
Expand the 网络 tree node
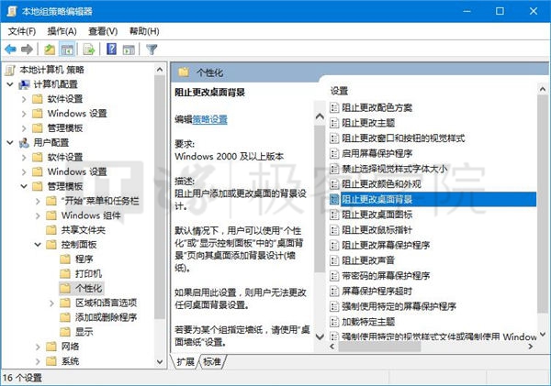pyautogui.click(x=38, y=347)
